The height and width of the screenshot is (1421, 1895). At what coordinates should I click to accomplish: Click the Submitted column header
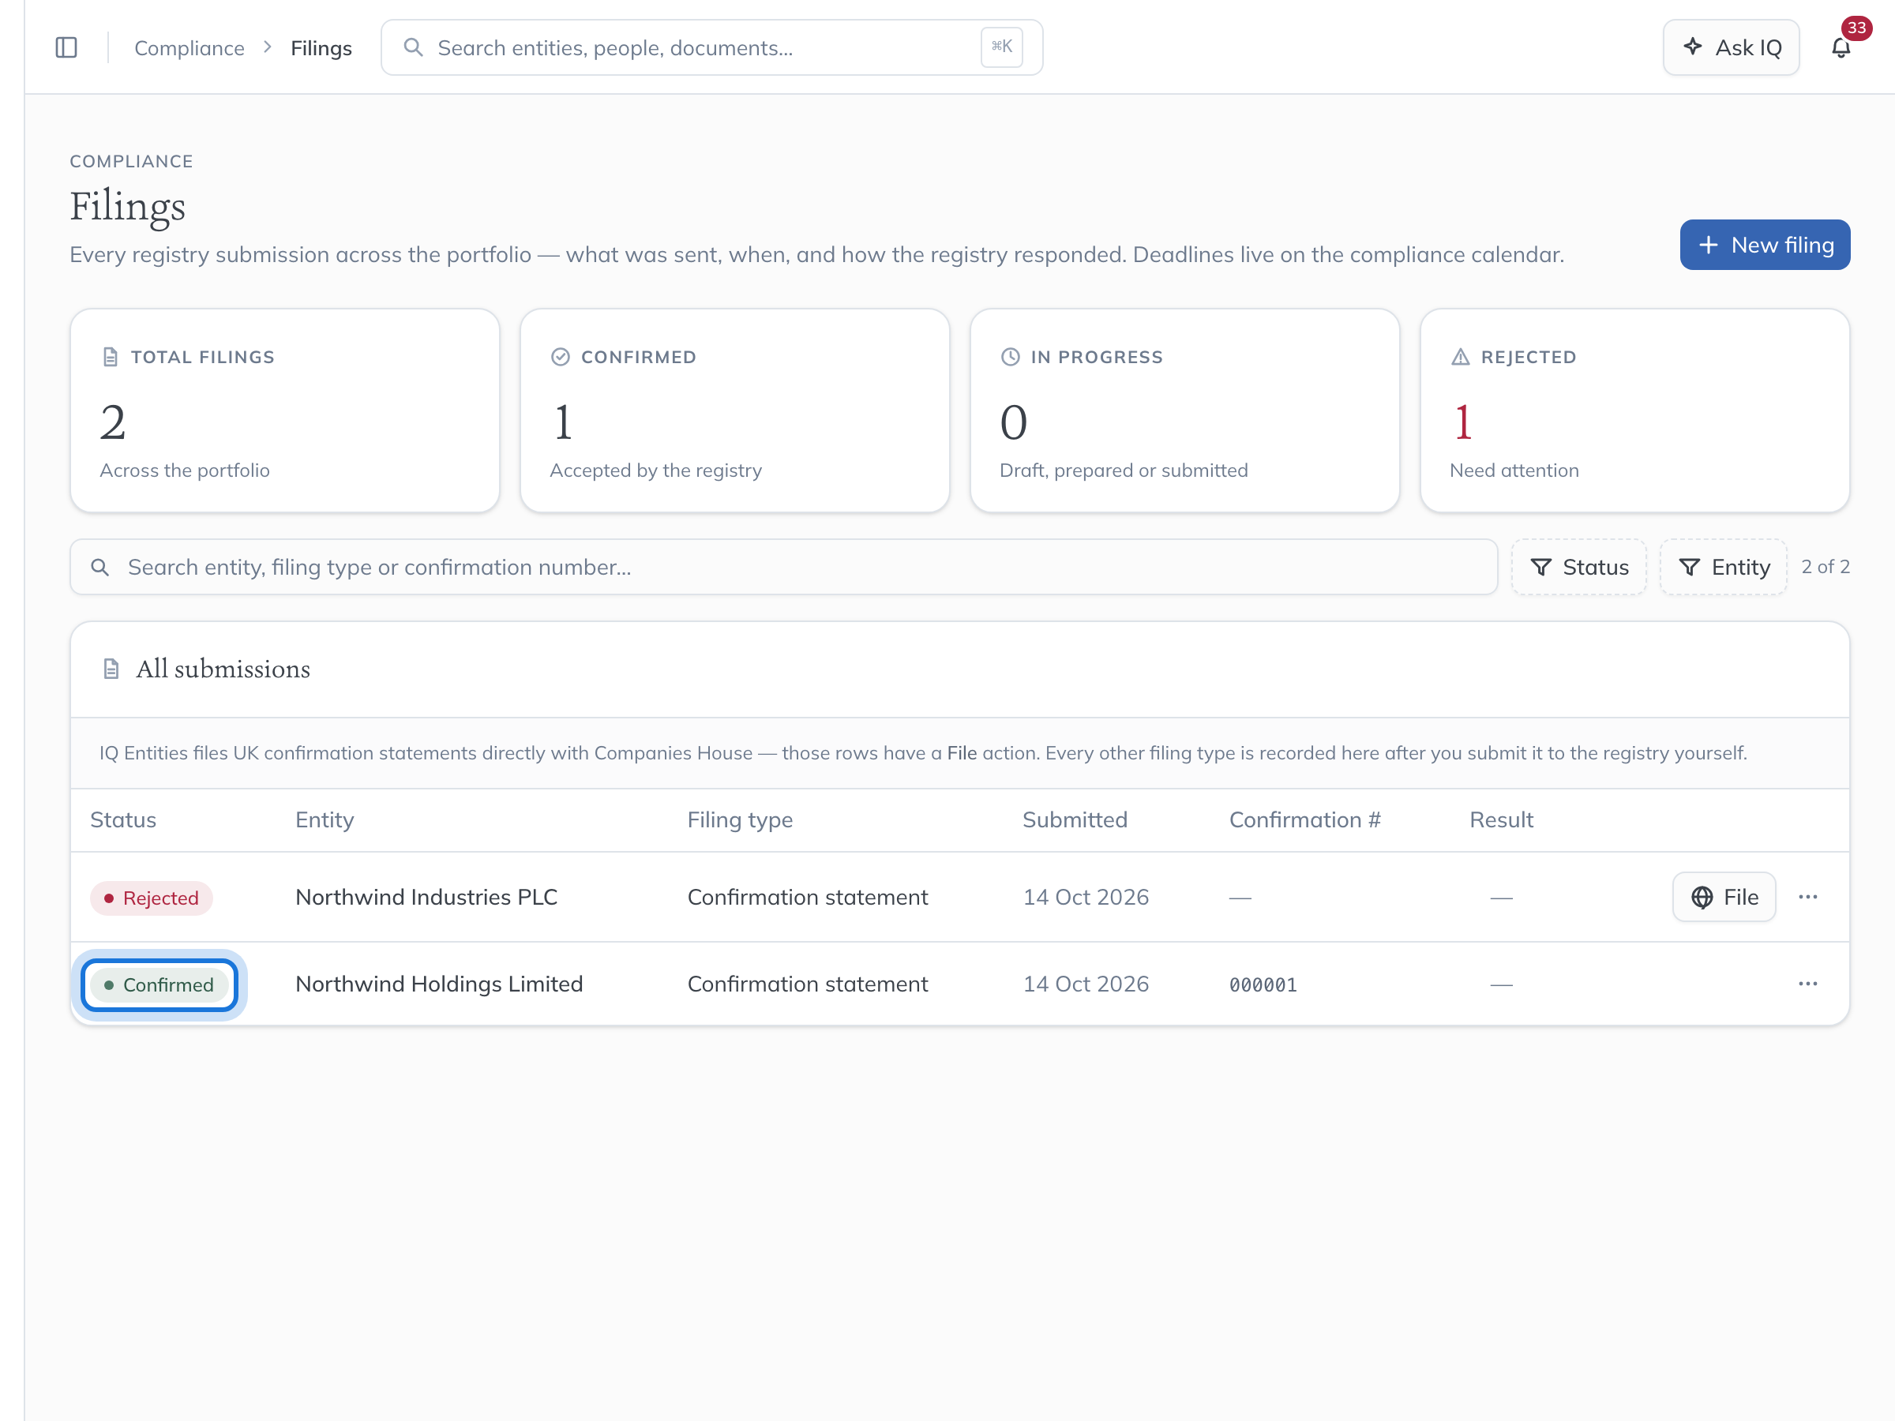pyautogui.click(x=1075, y=819)
